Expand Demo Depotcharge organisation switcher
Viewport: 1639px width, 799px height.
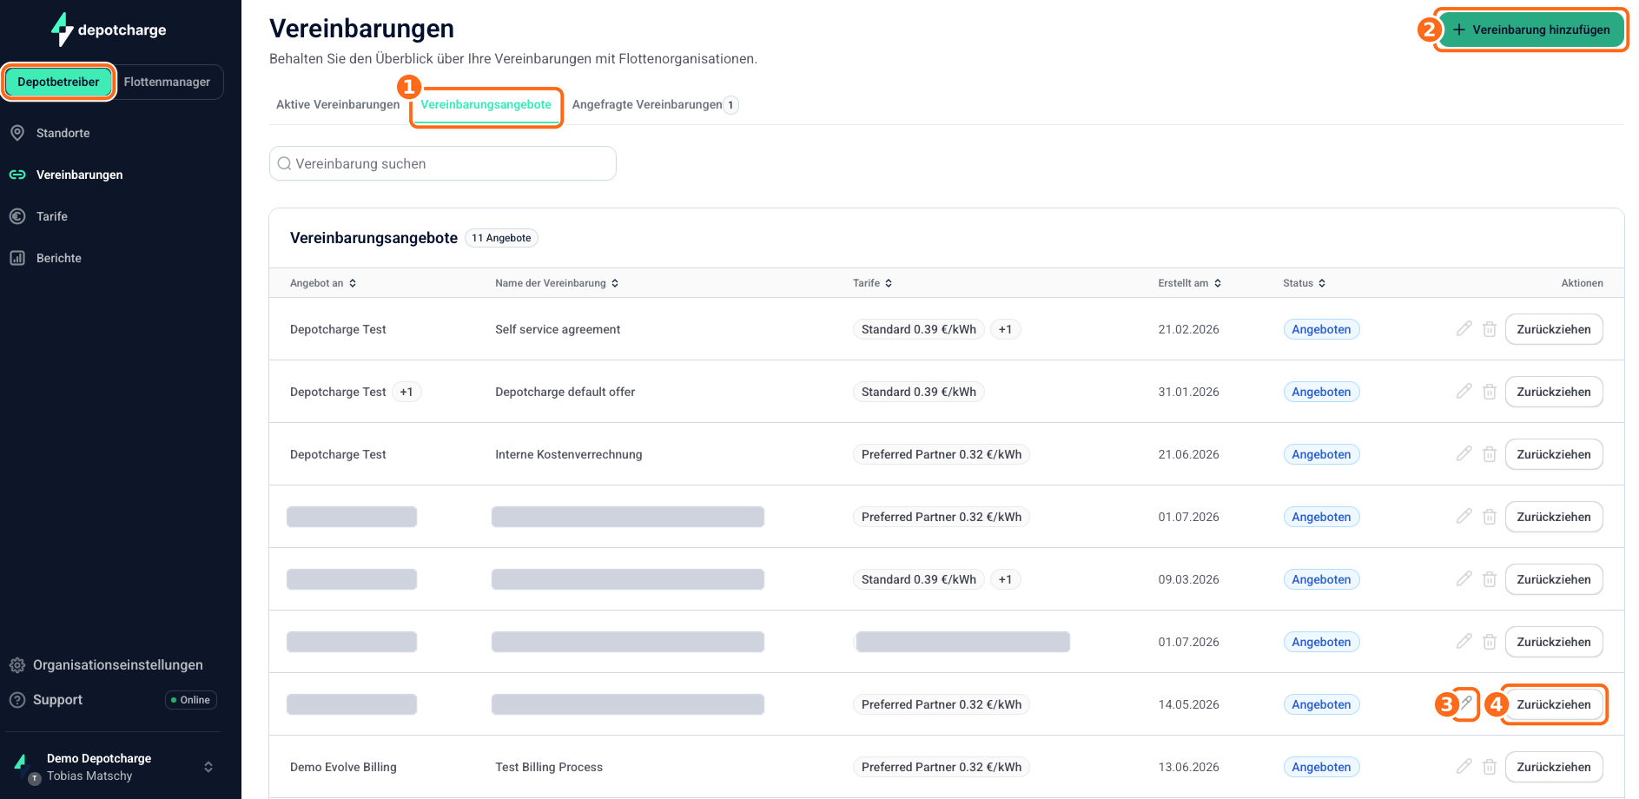tap(208, 767)
